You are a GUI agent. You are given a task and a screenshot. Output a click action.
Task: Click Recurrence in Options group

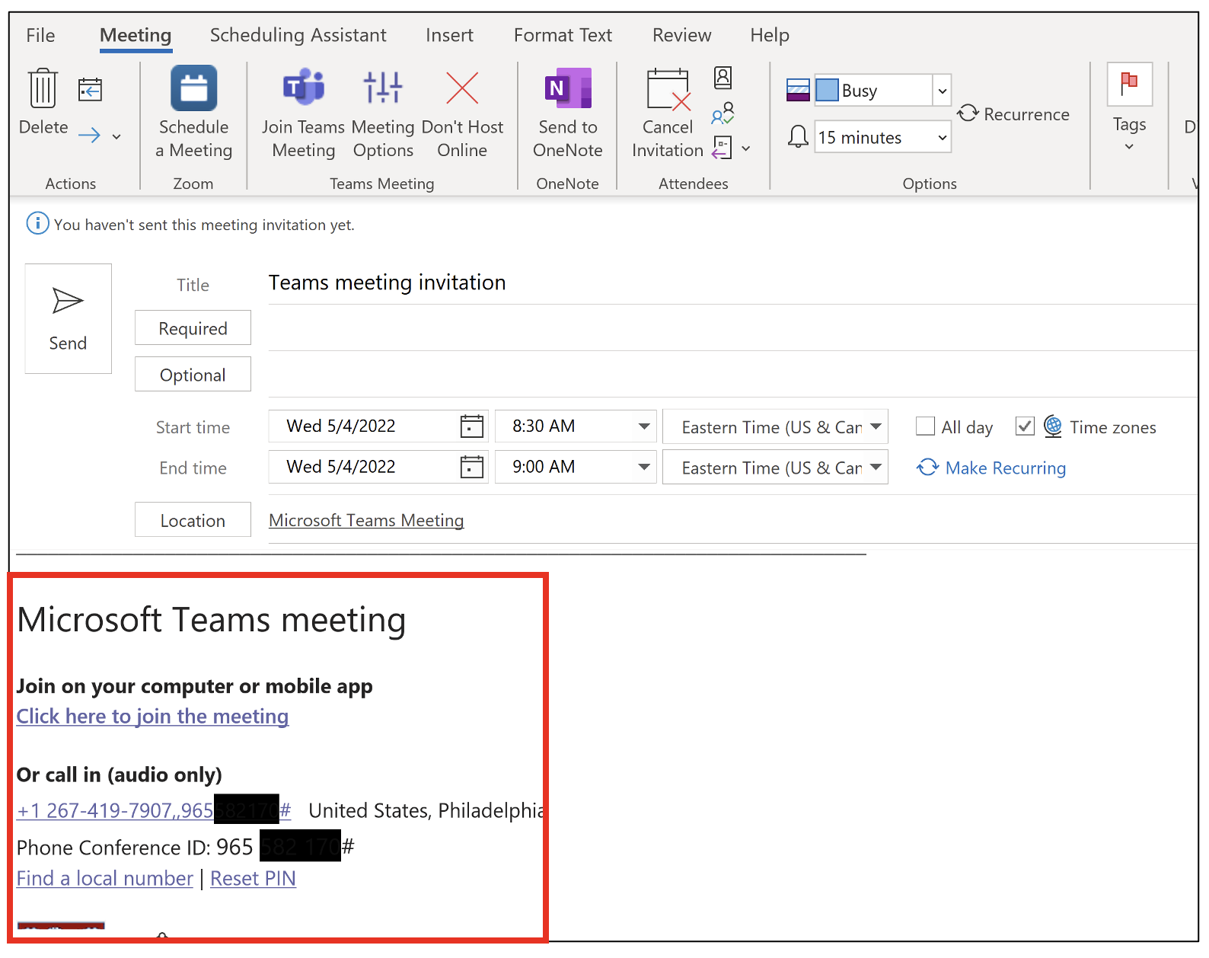pyautogui.click(x=1013, y=114)
